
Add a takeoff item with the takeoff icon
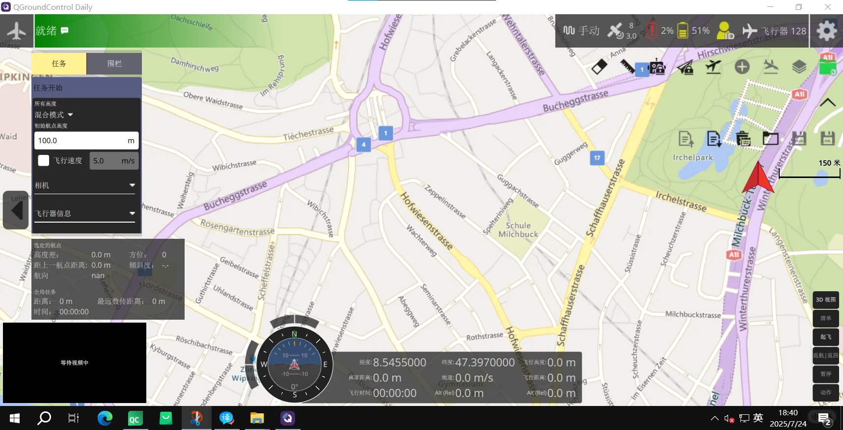click(713, 67)
